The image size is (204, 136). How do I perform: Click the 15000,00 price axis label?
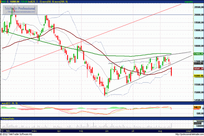pyautogui.click(x=199, y=92)
